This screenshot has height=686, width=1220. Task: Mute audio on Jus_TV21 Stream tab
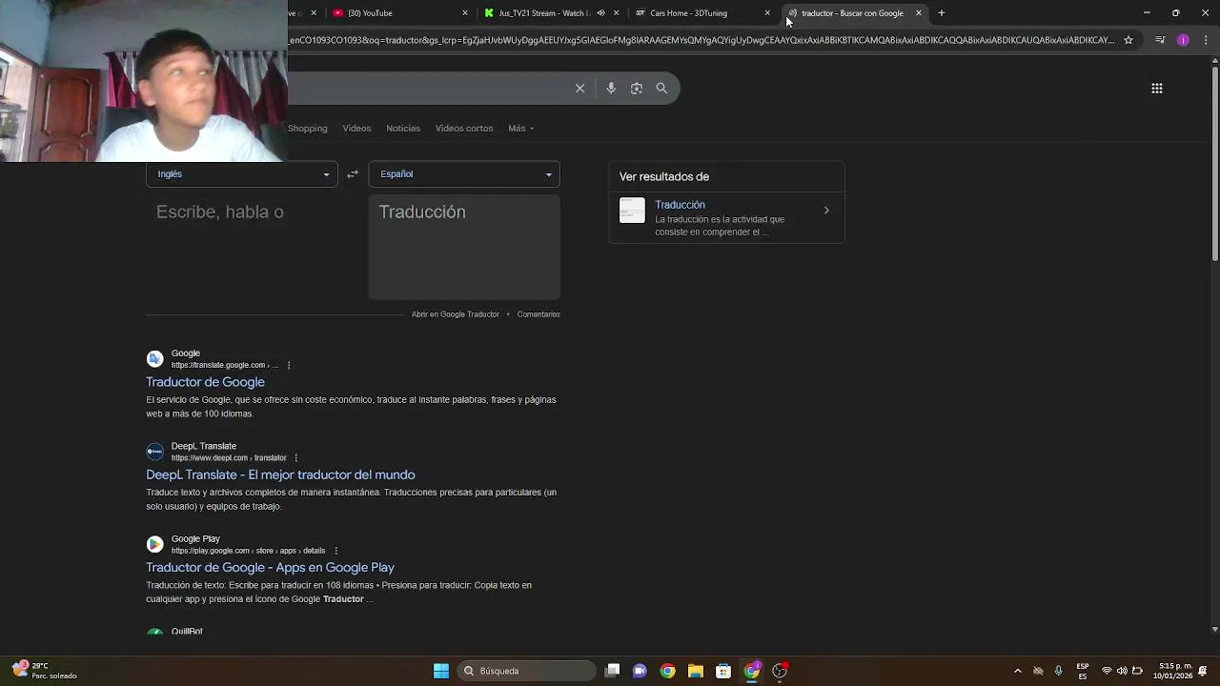click(600, 13)
